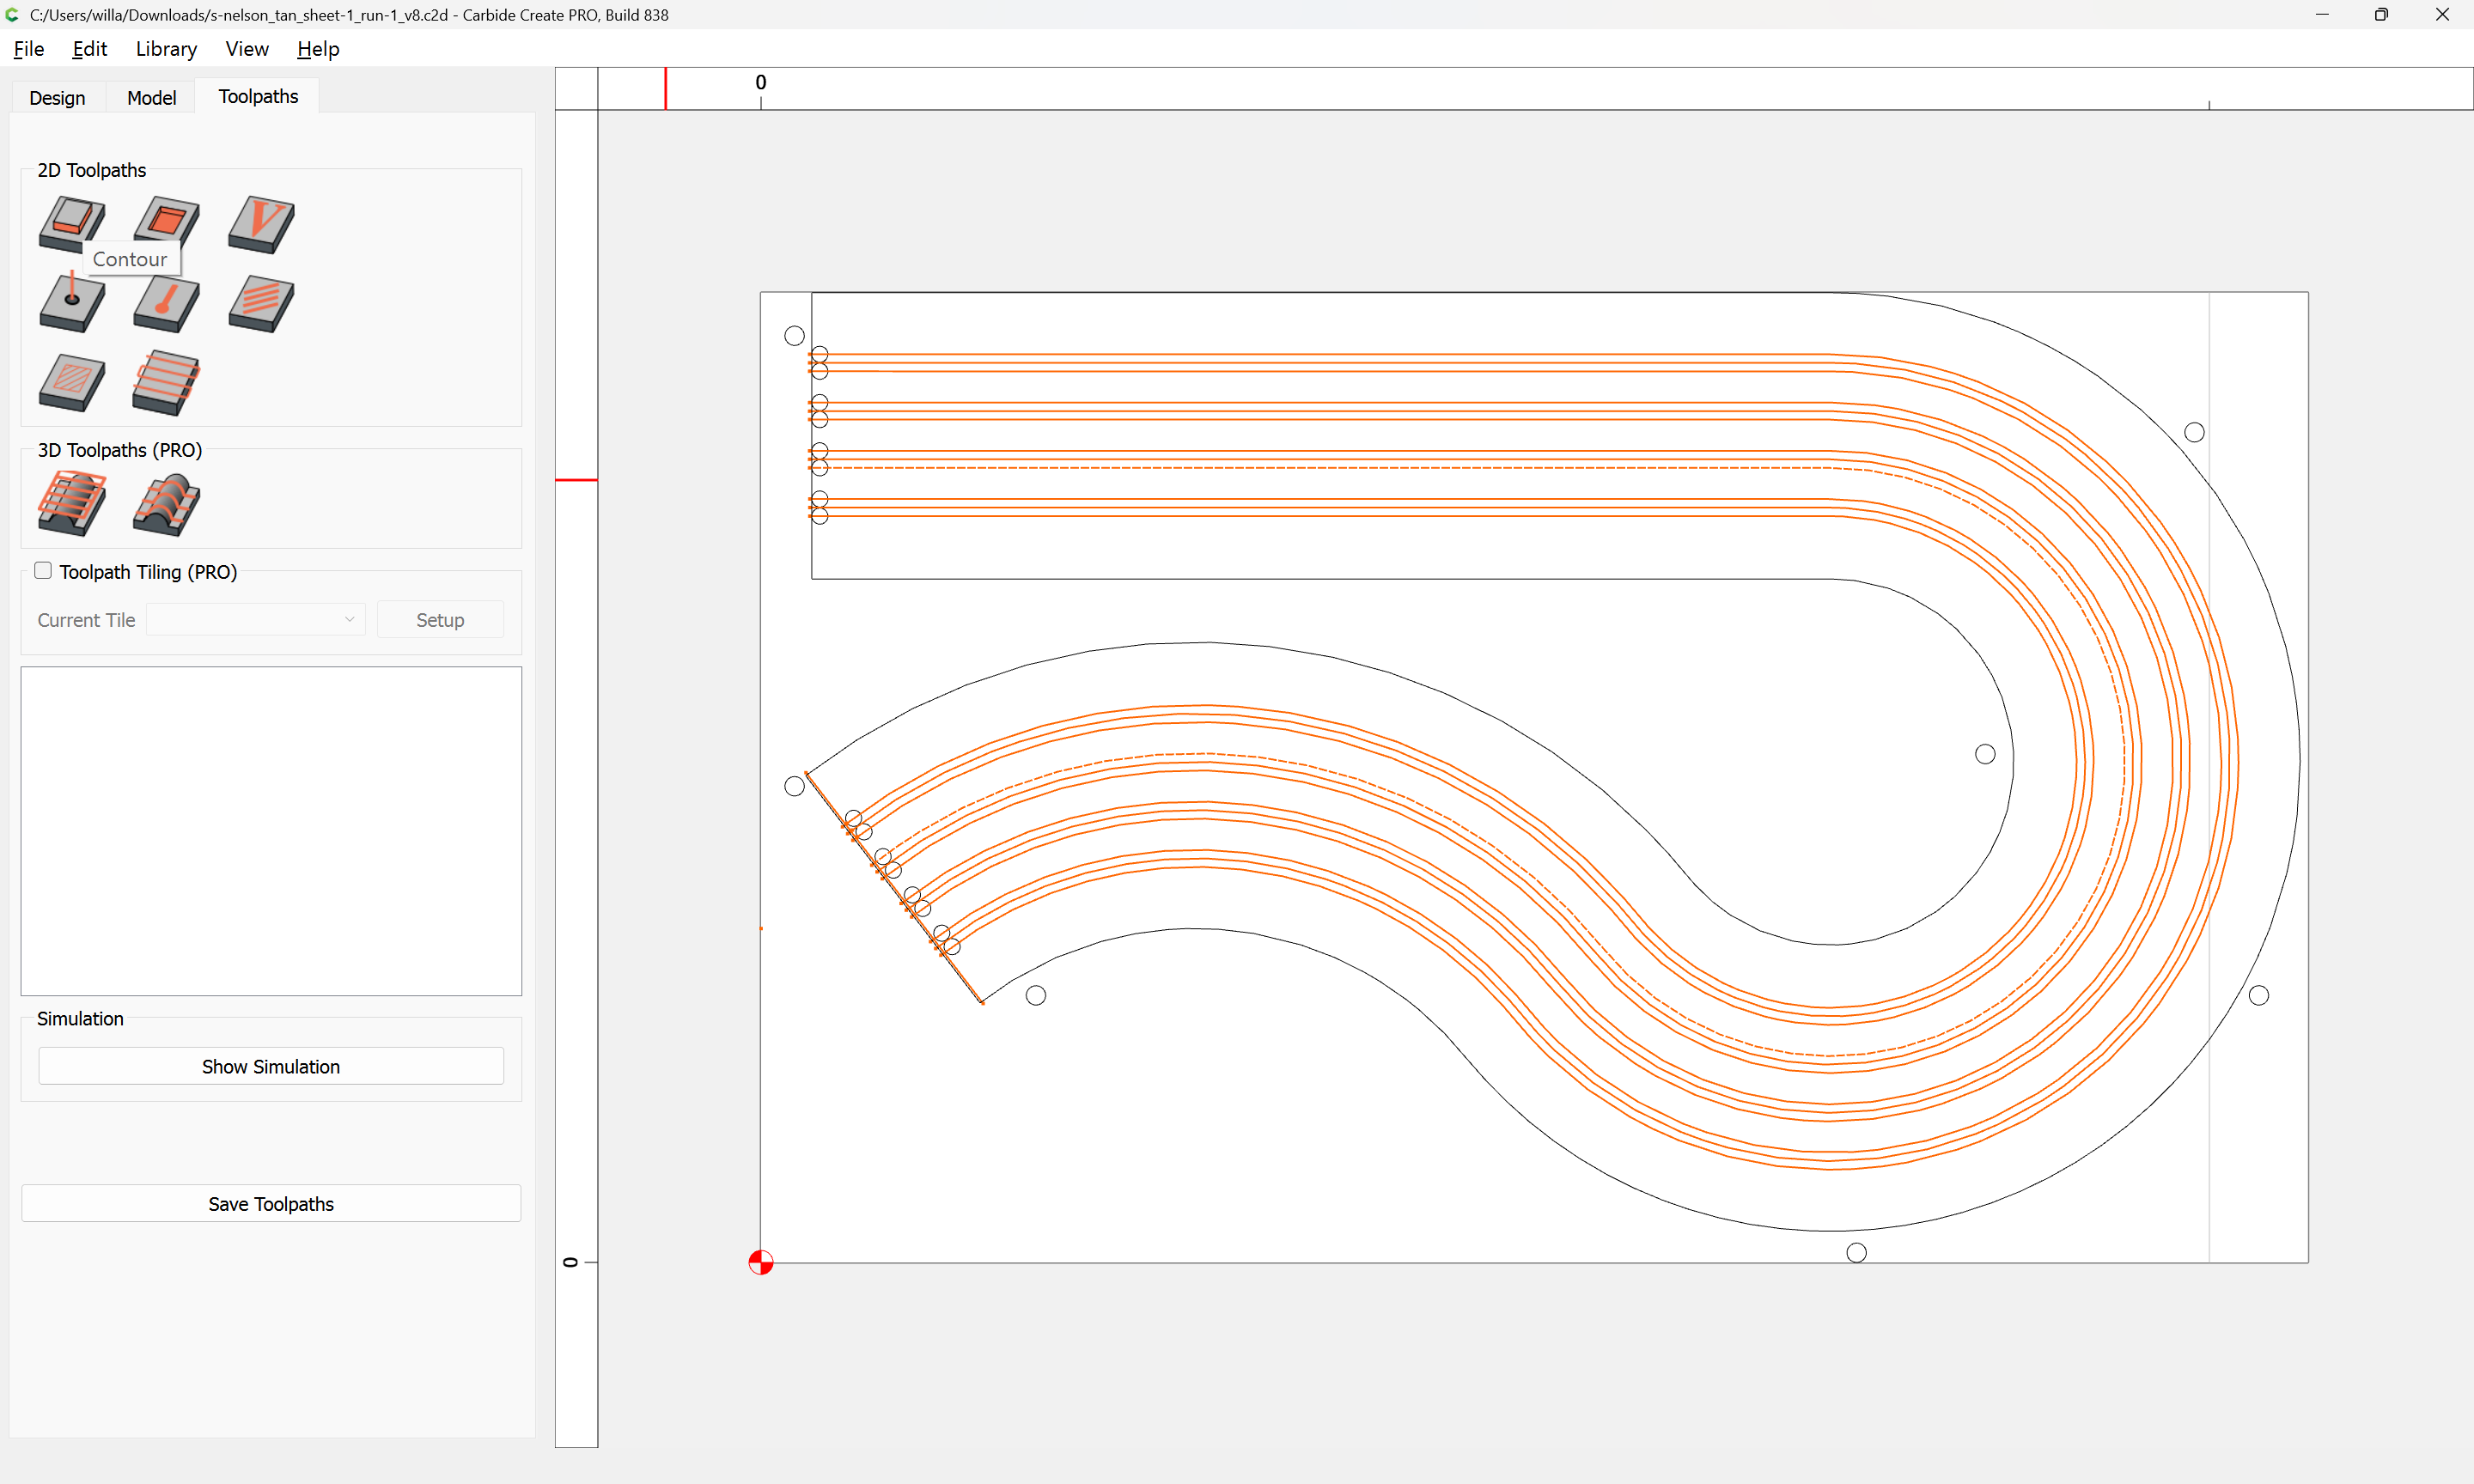Select the Keyhole toolpath icon
The image size is (2474, 1484).
[x=166, y=303]
